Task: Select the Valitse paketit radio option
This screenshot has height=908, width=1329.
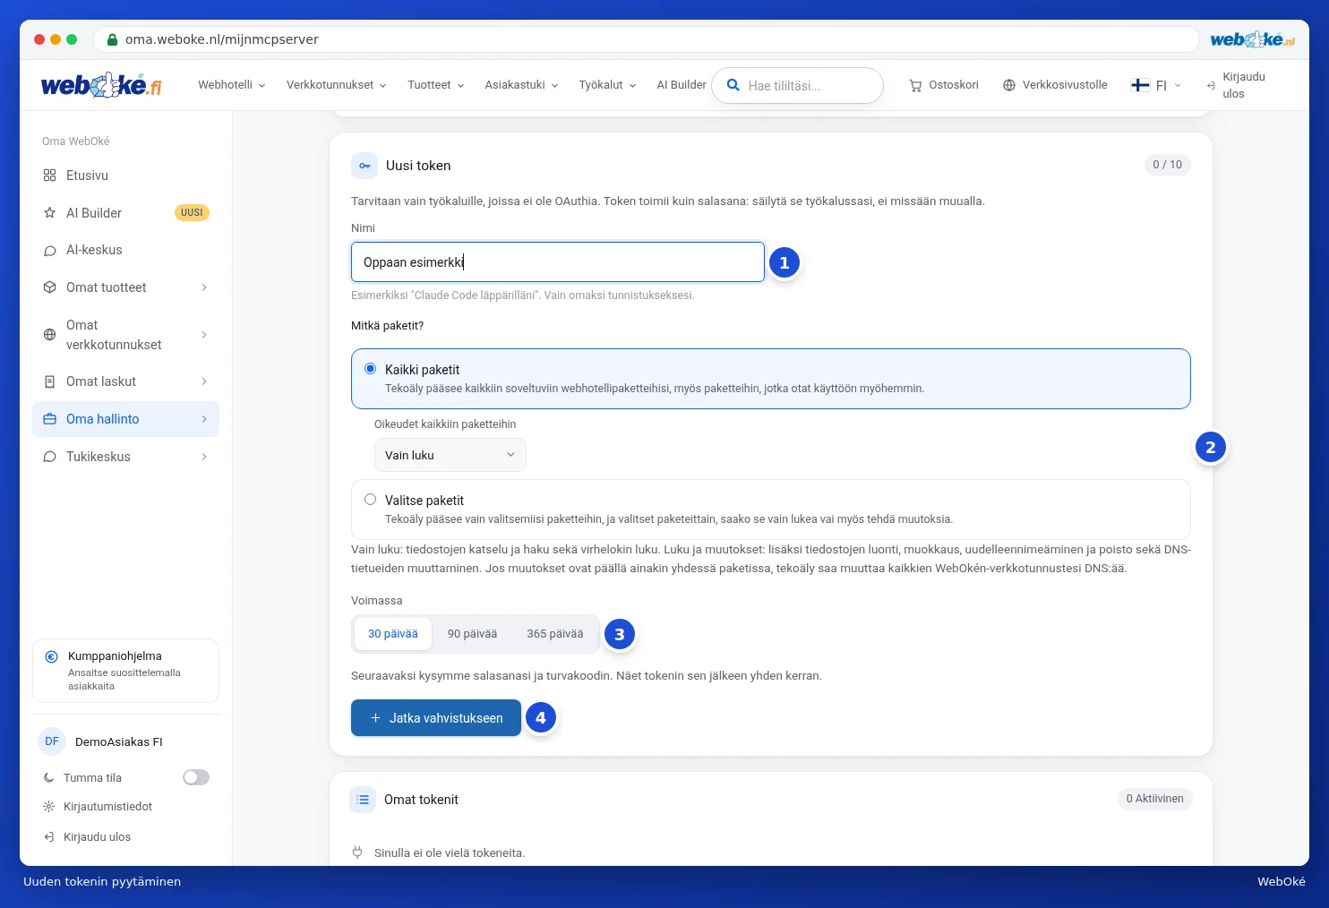Action: tap(370, 500)
